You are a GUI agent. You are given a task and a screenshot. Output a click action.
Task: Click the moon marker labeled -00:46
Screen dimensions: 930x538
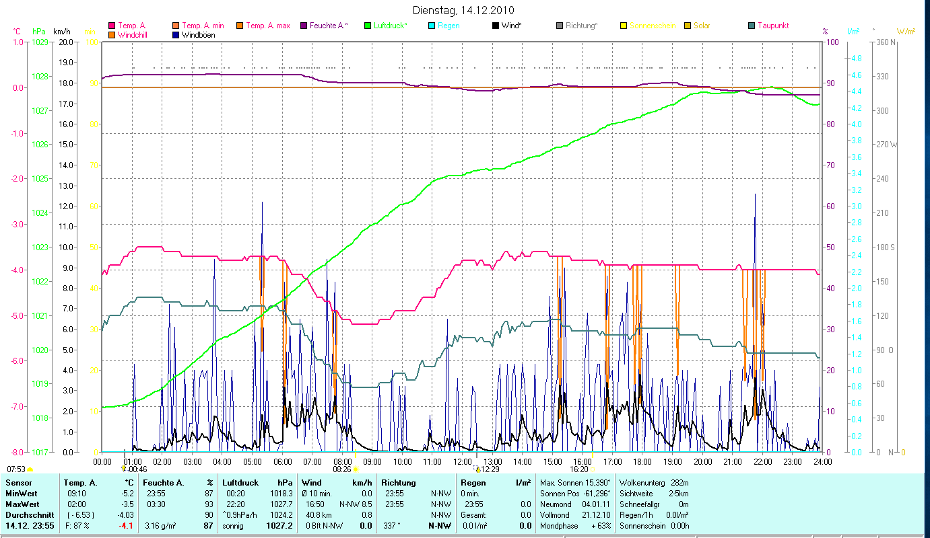click(123, 469)
